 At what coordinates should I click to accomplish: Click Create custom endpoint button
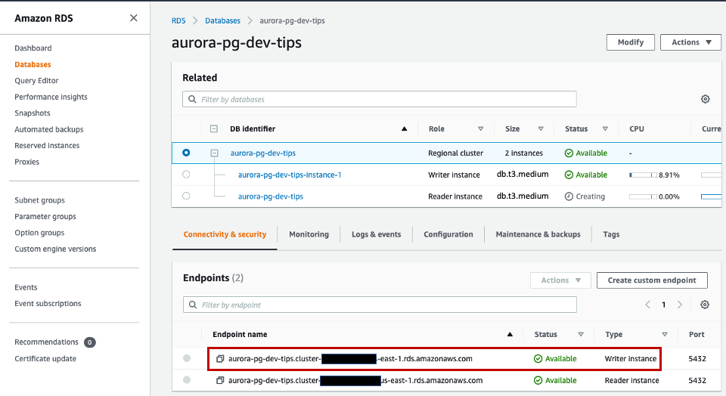[x=652, y=280]
